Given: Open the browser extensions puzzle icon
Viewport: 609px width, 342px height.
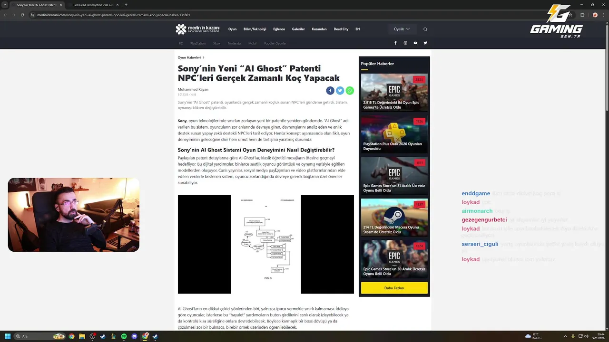Looking at the screenshot, I should click(582, 15).
